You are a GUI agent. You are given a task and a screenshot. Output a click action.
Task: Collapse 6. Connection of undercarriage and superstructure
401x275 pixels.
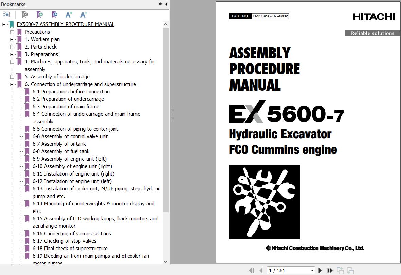click(12, 84)
